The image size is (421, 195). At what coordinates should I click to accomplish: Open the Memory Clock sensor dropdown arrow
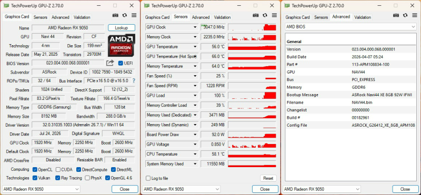(x=195, y=37)
